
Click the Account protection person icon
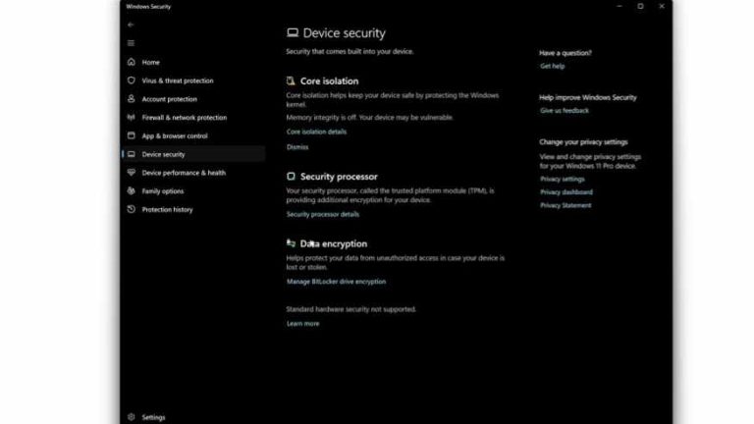coord(131,99)
